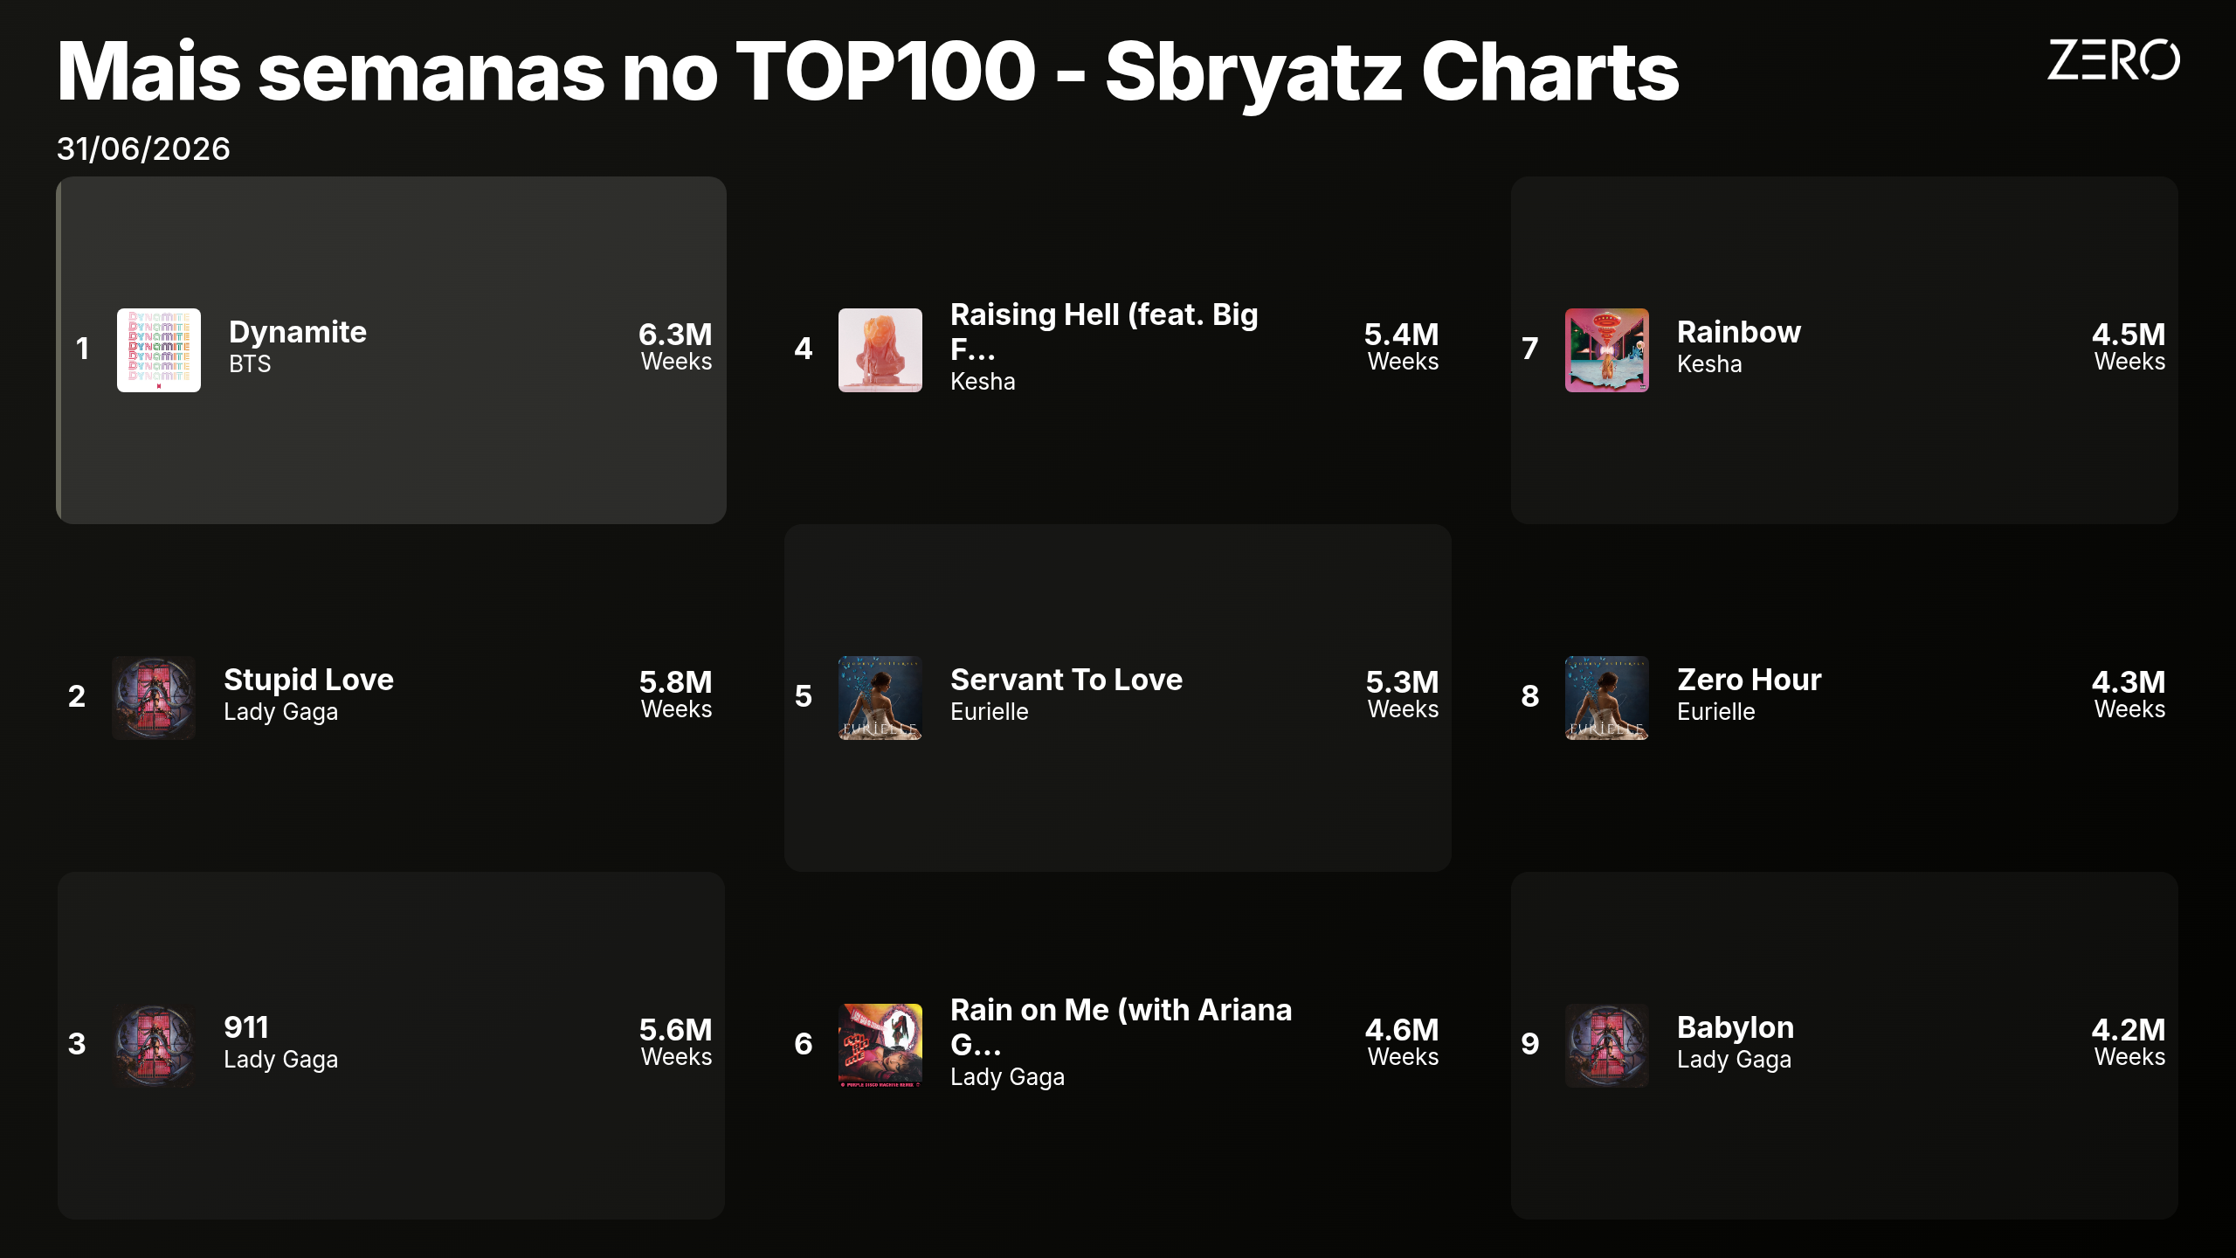2236x1258 pixels.
Task: Click the Babylon album artwork
Action: coord(1607,1045)
